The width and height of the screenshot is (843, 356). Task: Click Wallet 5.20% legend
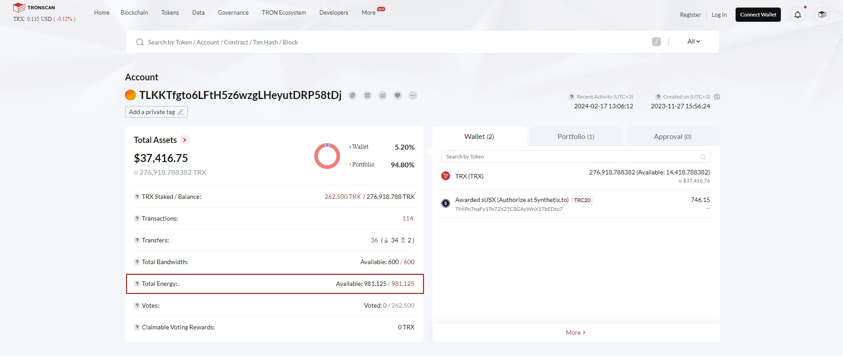coord(382,147)
